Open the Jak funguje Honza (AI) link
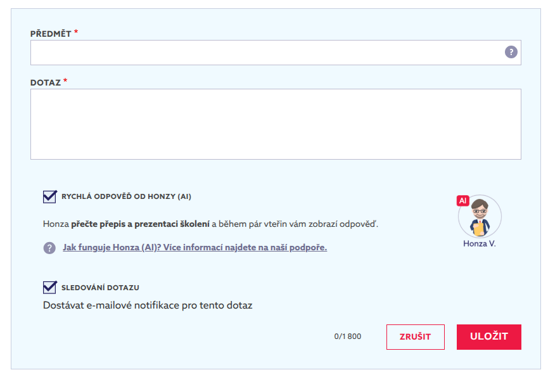 [194, 248]
